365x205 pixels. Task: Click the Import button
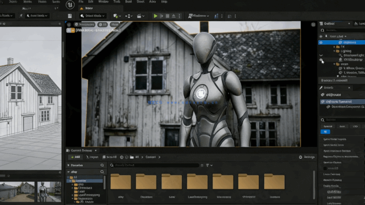point(92,157)
